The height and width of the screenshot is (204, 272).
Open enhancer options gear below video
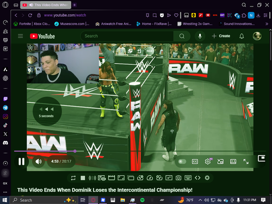207,178
